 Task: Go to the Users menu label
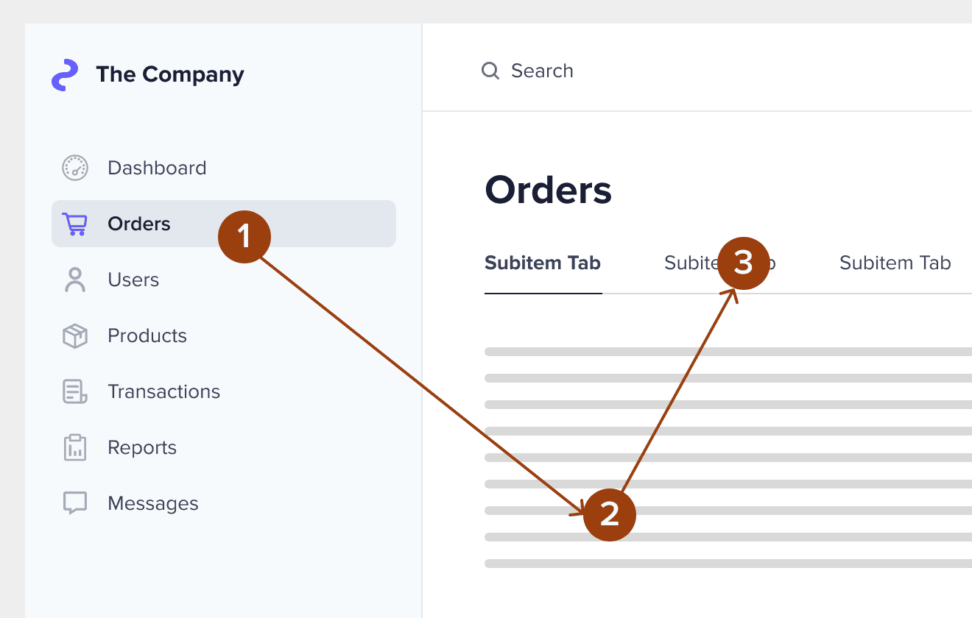tap(133, 280)
